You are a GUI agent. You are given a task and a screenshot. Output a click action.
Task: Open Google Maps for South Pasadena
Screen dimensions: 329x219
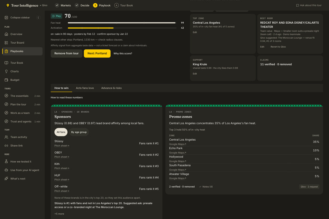coord(178,170)
